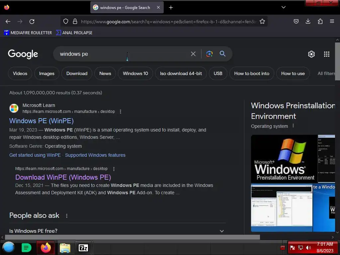The image size is (340, 255).
Task: Open the Windows PE (WinPE) result
Action: coord(42,121)
